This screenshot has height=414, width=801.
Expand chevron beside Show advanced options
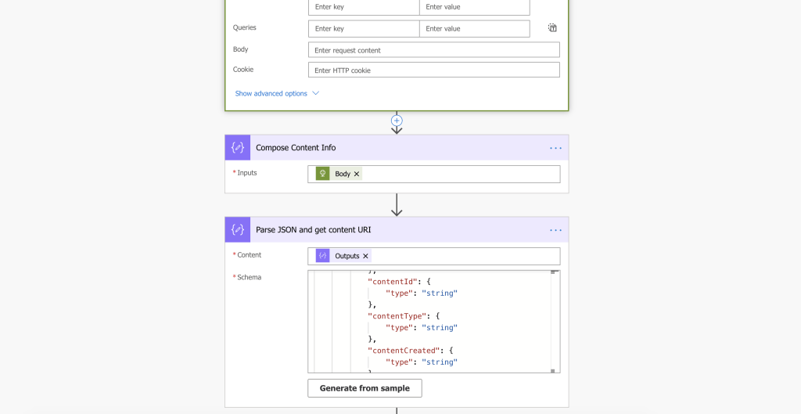point(316,93)
